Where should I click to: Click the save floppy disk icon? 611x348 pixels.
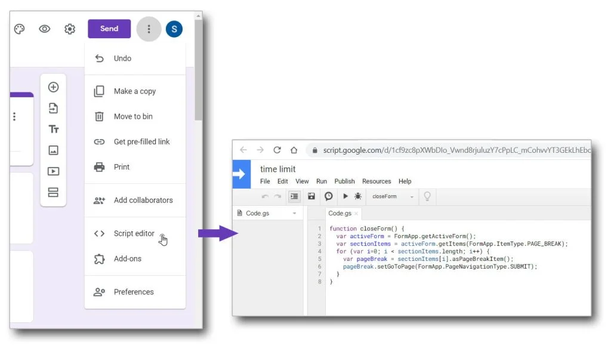pyautogui.click(x=311, y=196)
